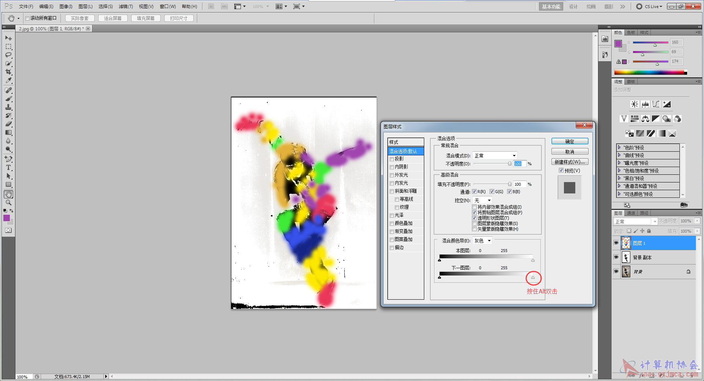Click the foreground color swatch in Color panel
This screenshot has width=704, height=381.
[618, 44]
